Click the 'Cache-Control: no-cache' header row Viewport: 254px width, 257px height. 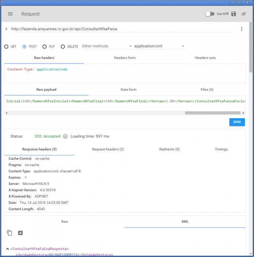pos(29,159)
